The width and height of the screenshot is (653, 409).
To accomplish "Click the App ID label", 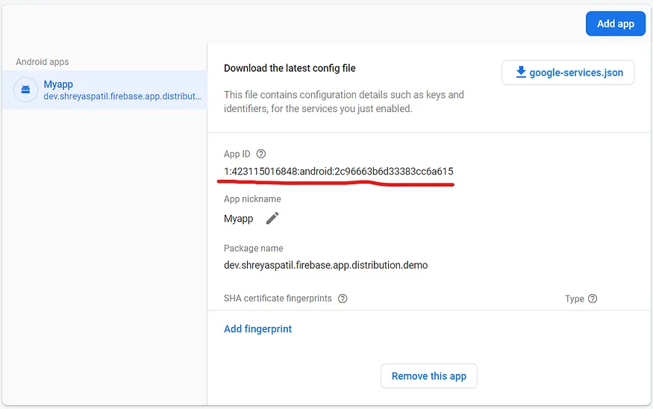I will [x=237, y=154].
